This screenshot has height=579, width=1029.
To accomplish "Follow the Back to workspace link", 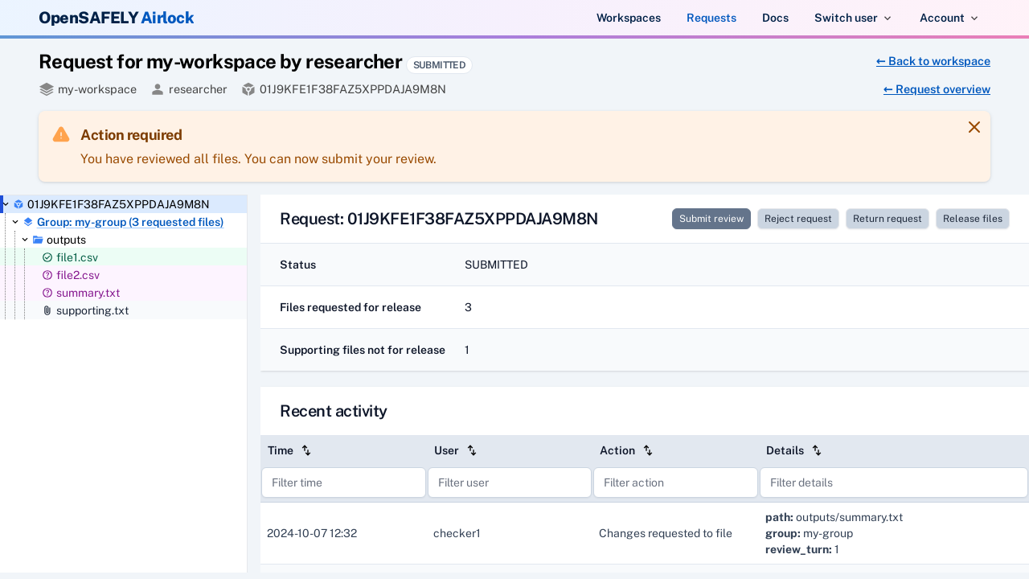I will tap(933, 61).
